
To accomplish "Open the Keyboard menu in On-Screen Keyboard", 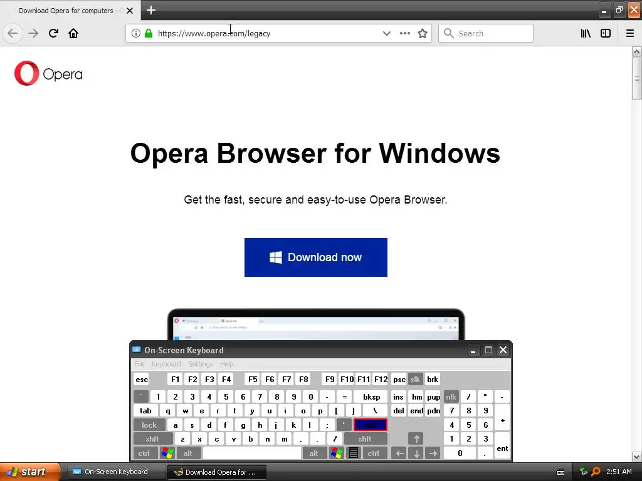I will (x=166, y=364).
